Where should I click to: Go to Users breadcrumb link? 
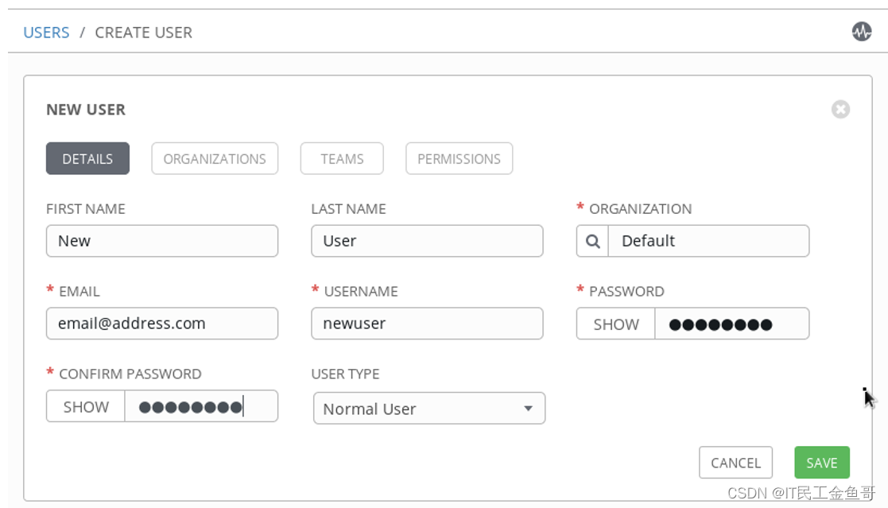[46, 33]
